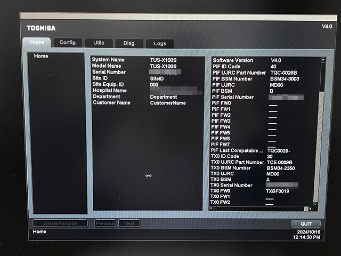Click the value TQC0026-
Screen dimensions: 341x256
pyautogui.click(x=279, y=151)
